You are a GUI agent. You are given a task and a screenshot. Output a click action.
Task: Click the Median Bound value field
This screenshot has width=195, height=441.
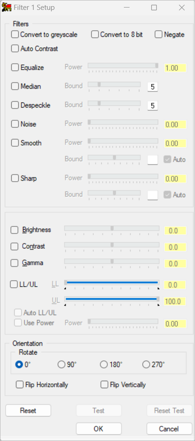[153, 87]
